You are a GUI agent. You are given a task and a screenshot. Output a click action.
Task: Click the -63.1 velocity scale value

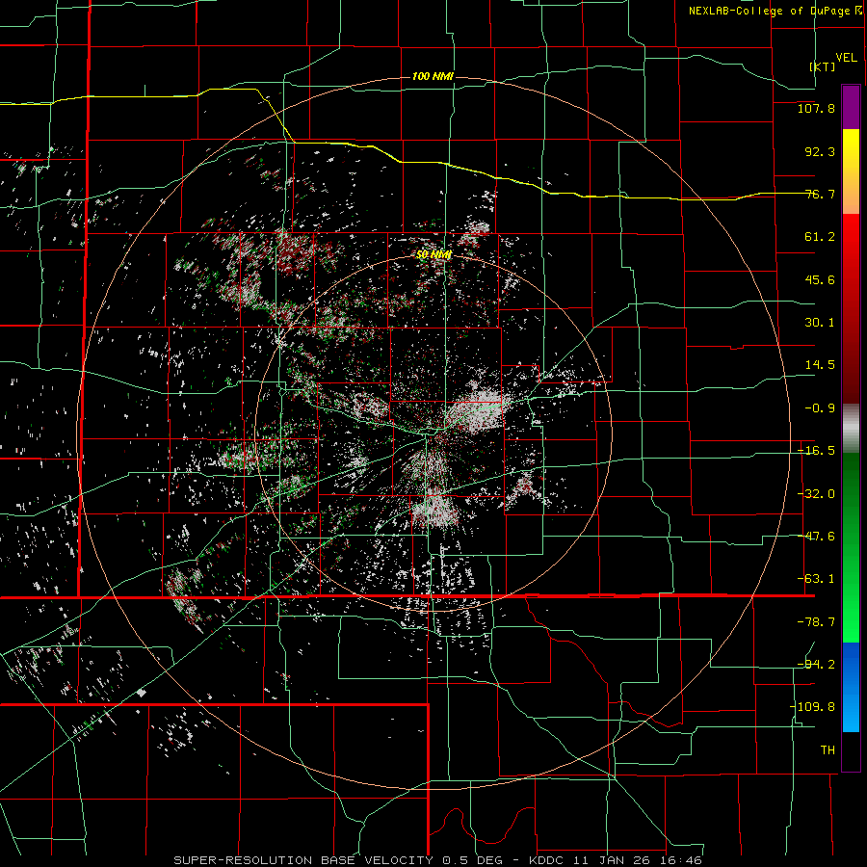[816, 579]
